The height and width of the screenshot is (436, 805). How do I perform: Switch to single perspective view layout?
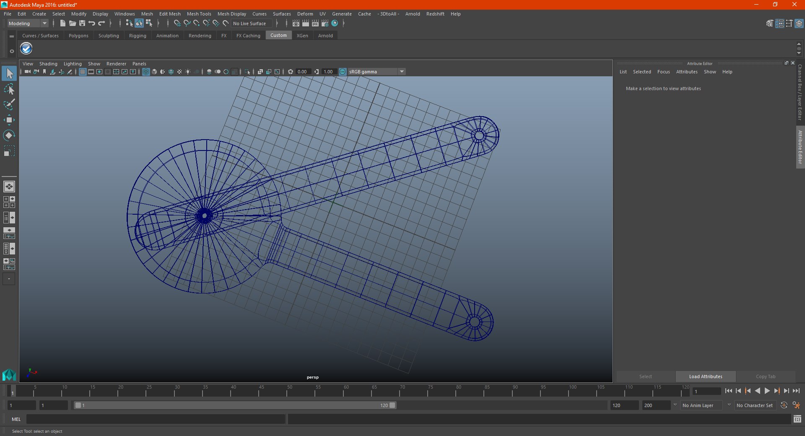pyautogui.click(x=9, y=187)
